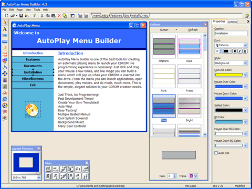Open the Out Line Color dropdown arrow
This screenshot has height=189, width=252.
point(245,75)
